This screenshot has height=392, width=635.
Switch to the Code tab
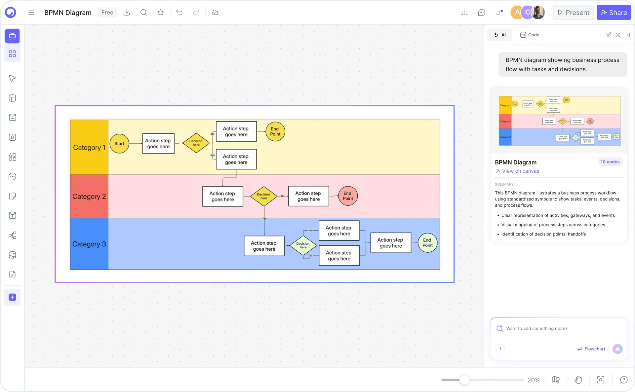(x=530, y=35)
